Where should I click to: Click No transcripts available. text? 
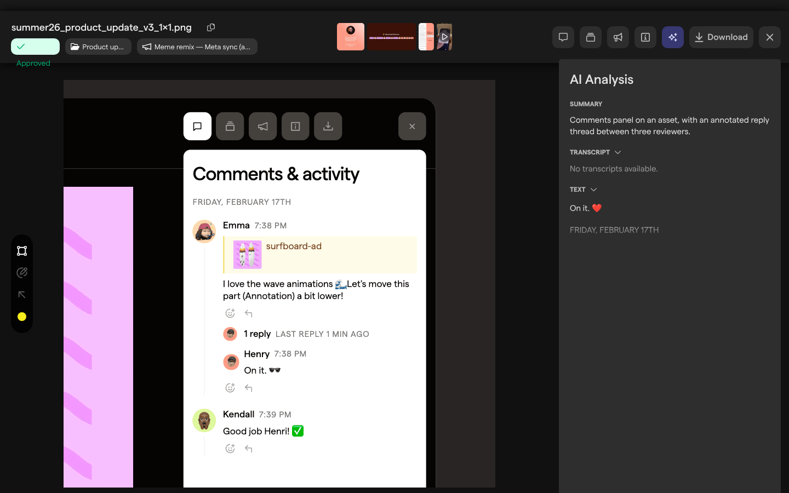[614, 169]
